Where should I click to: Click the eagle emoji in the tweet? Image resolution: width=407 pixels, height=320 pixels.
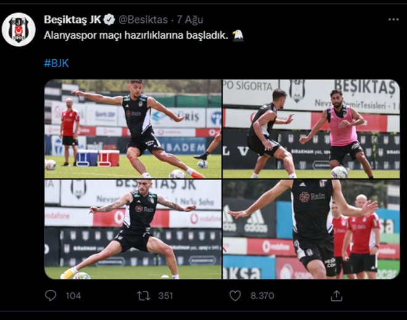(238, 36)
